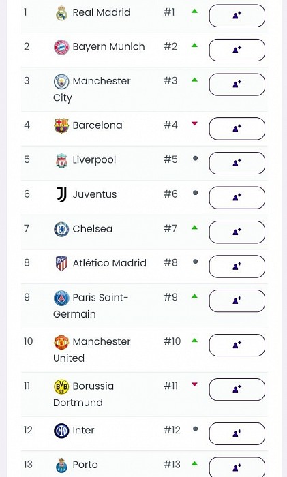Open the Manchester United team name link
The height and width of the screenshot is (477, 287).
92,350
